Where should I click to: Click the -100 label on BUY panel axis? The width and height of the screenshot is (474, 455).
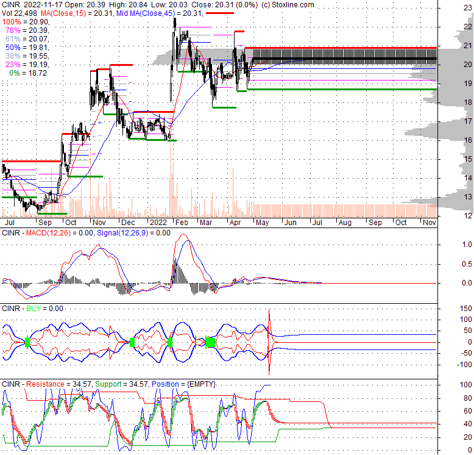tap(464, 365)
